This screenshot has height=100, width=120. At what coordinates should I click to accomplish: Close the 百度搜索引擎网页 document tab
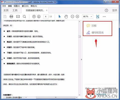(47, 10)
